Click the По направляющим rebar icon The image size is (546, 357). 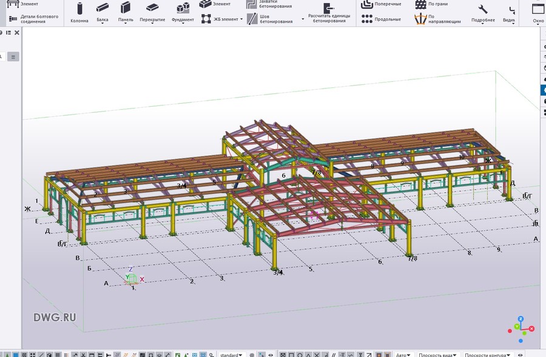tap(421, 19)
